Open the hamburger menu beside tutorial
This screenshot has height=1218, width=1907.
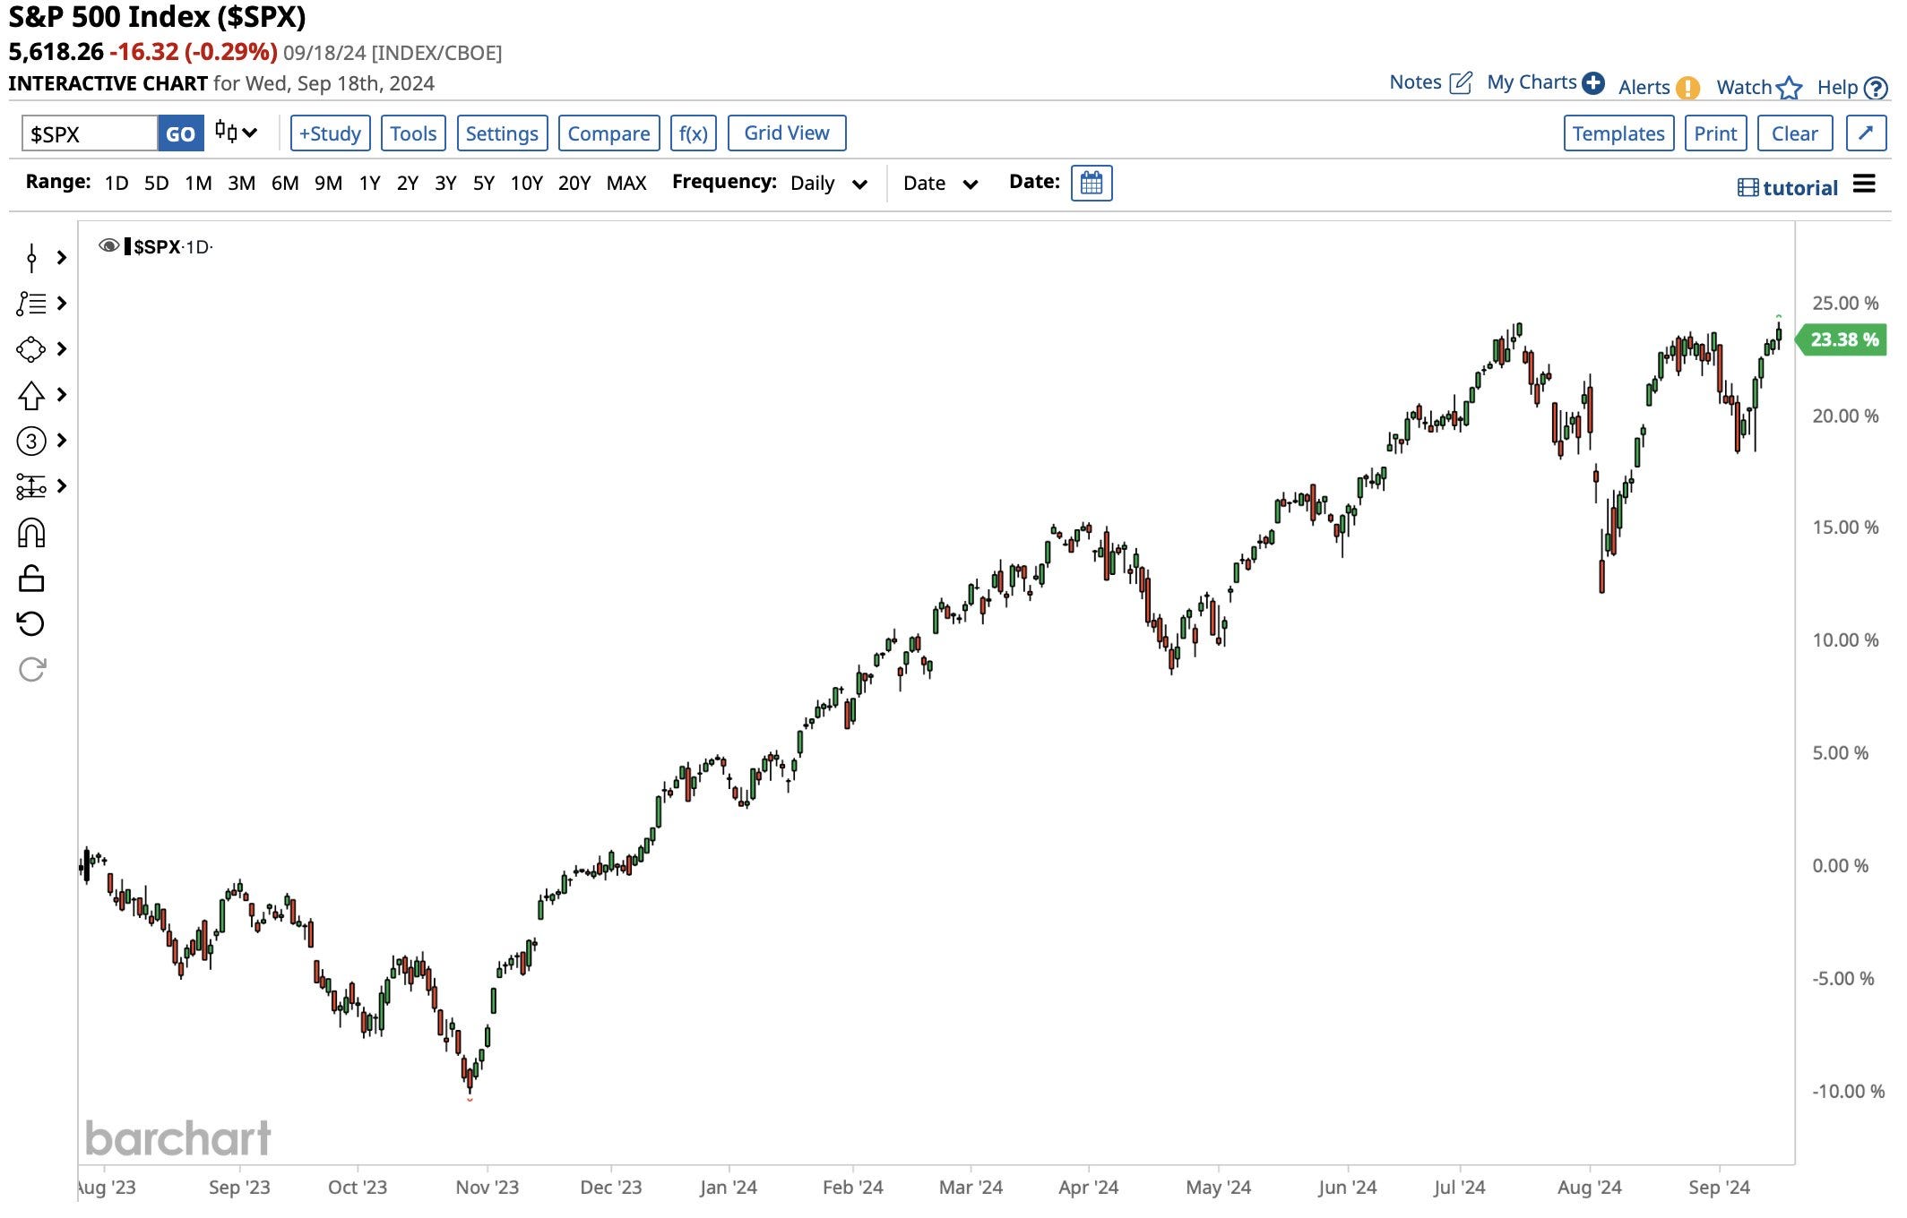coord(1864,184)
